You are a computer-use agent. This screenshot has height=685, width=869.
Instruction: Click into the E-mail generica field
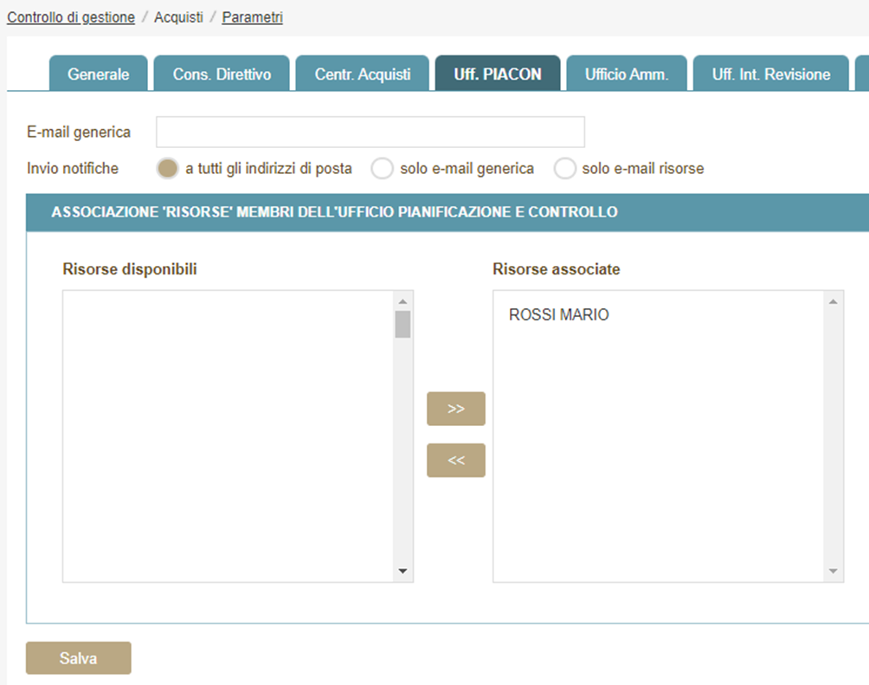[x=370, y=132]
